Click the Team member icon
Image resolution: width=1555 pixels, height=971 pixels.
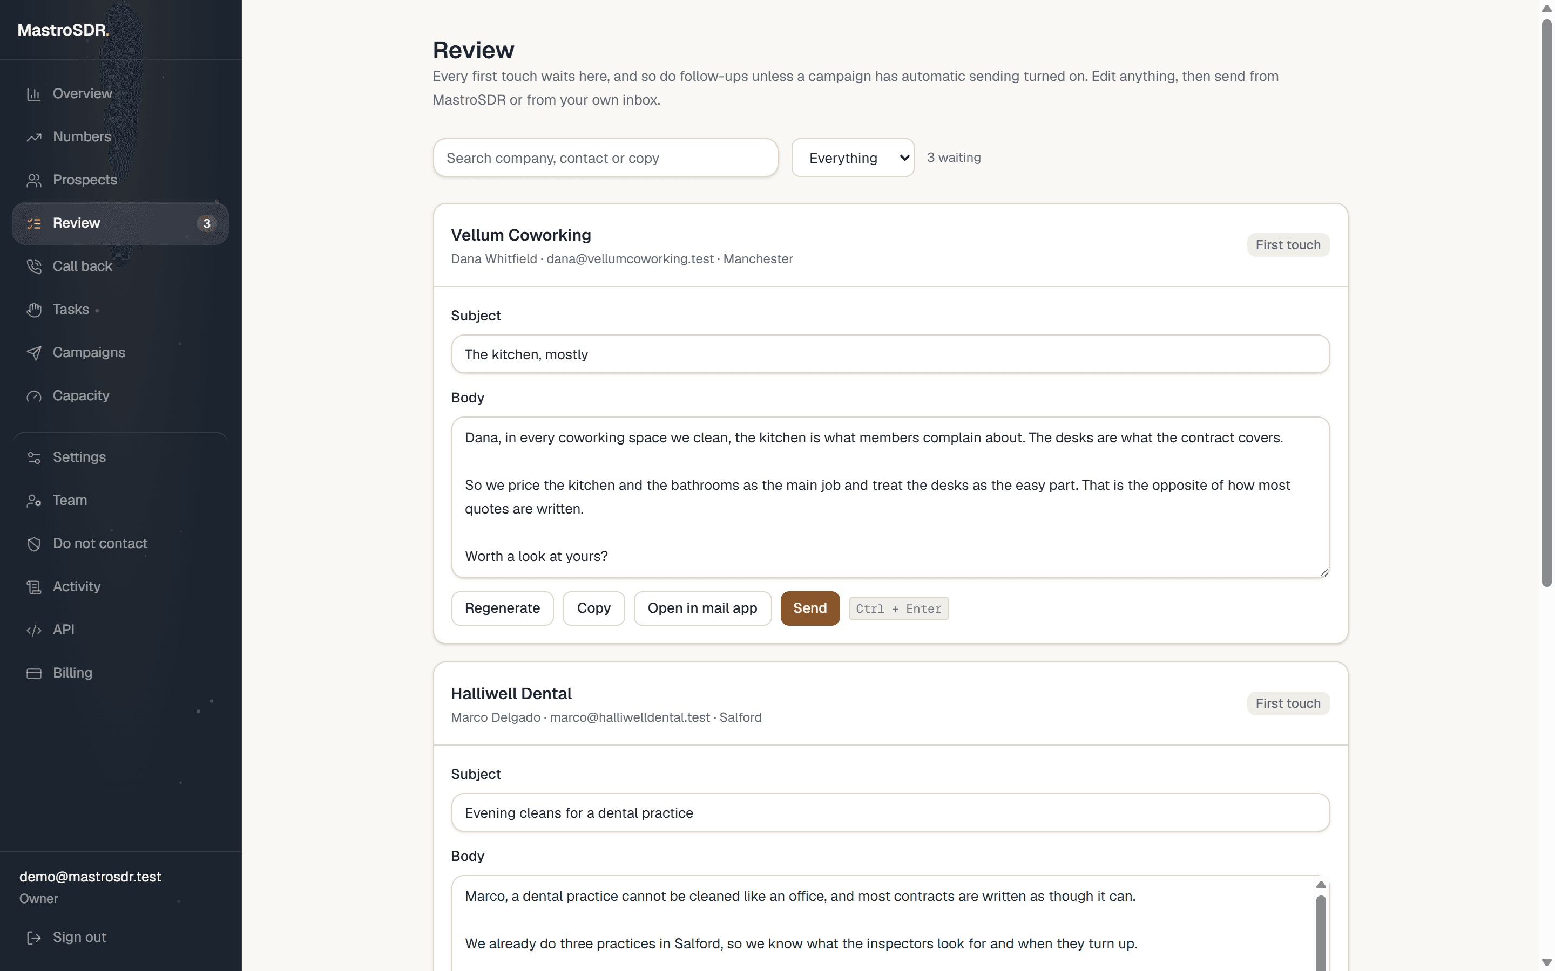[34, 500]
